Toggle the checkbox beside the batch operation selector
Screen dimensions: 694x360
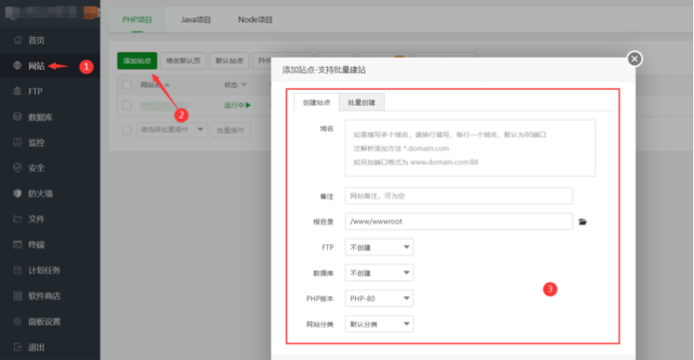tap(127, 130)
